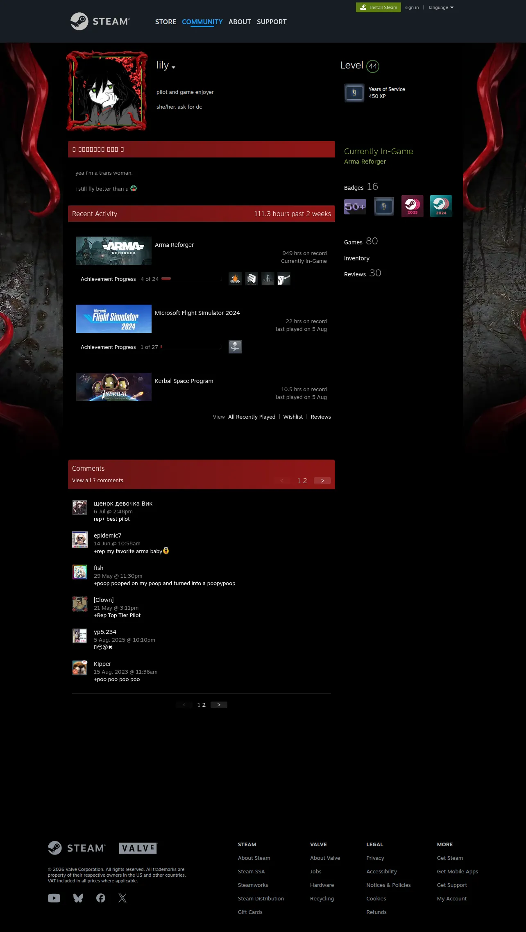Open fish's comment avatar
Screen dimensions: 526x932
tap(80, 572)
